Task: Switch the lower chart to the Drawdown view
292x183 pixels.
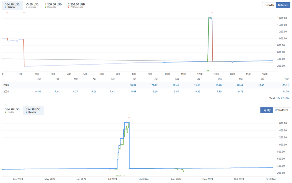Action: (281, 110)
